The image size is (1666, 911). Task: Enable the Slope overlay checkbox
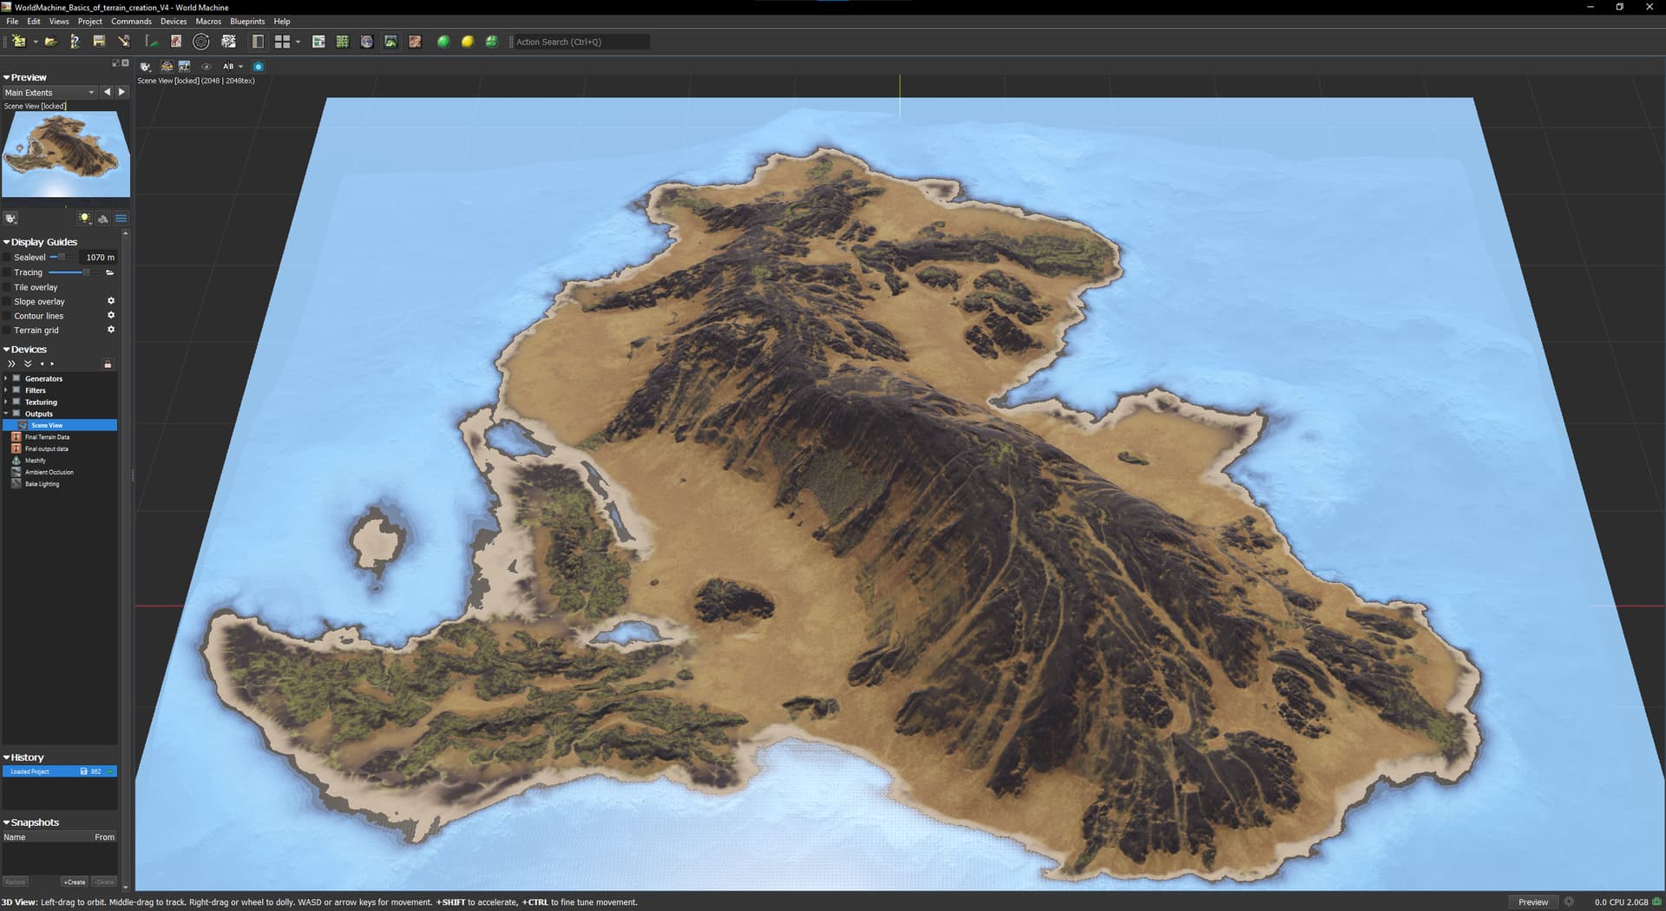click(x=7, y=302)
